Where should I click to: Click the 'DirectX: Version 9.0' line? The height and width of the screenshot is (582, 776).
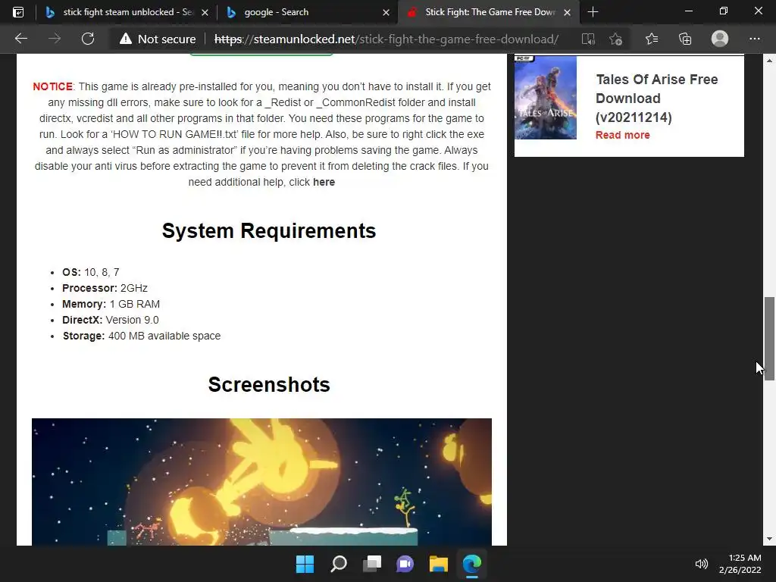111,321
